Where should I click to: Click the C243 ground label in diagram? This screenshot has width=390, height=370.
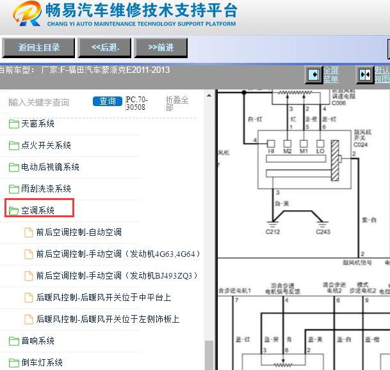pyautogui.click(x=323, y=232)
